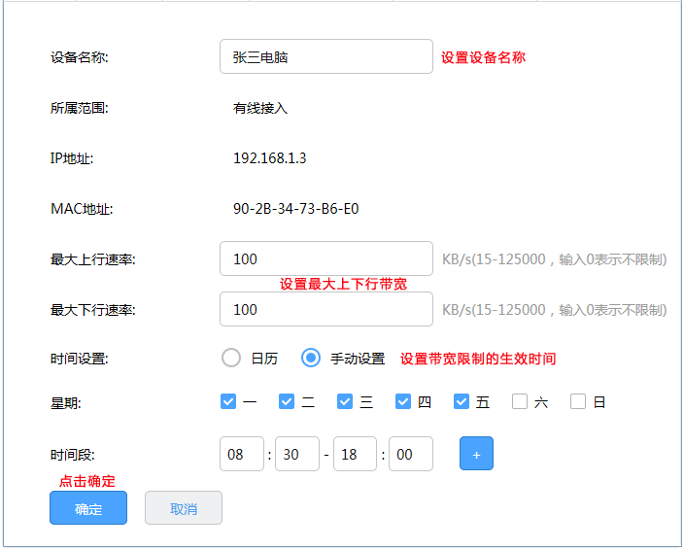Click the IP address text 192.168.1.3

tap(269, 158)
